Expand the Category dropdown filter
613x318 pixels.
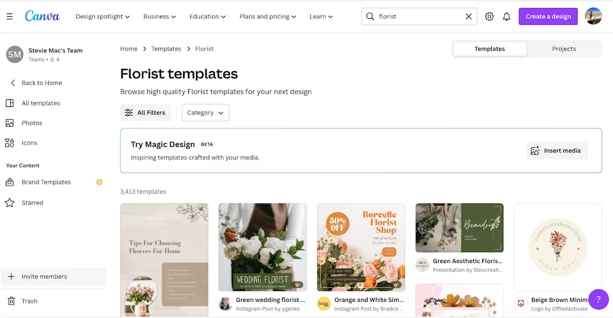pyautogui.click(x=205, y=113)
